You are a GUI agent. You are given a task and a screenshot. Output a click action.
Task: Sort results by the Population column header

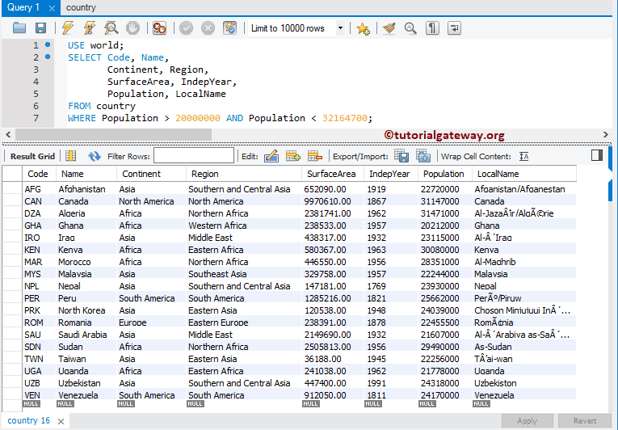[444, 174]
